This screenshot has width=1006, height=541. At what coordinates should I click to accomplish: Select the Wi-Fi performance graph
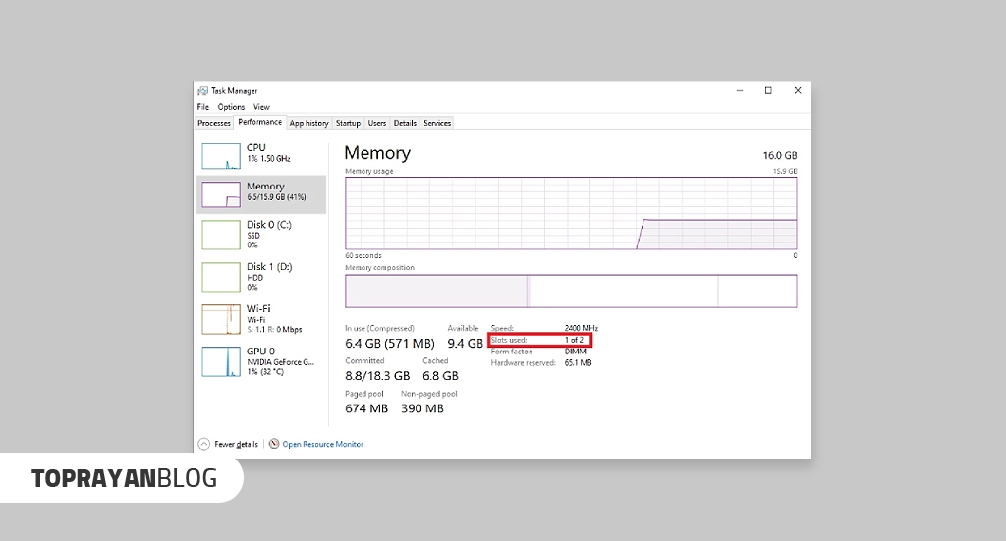221,319
